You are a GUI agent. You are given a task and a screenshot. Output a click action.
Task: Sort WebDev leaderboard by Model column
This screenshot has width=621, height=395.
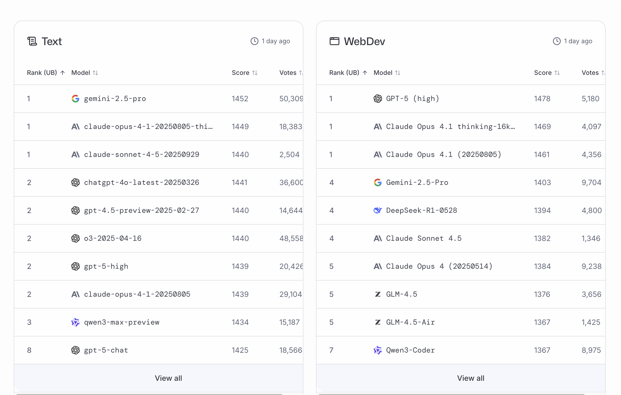tap(387, 73)
